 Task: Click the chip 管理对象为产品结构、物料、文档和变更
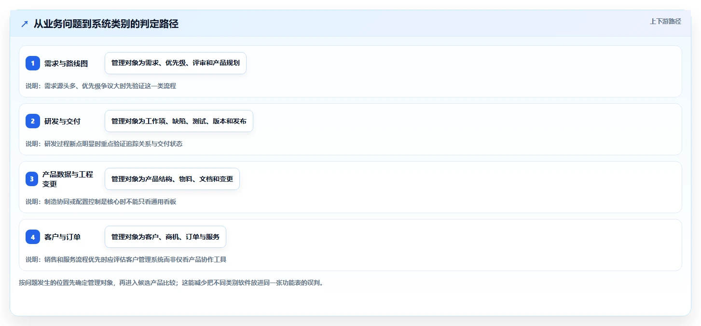(x=172, y=179)
